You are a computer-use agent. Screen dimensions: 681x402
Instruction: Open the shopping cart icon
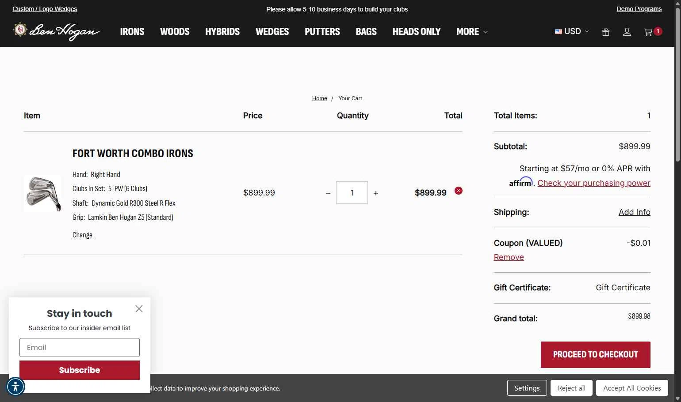(x=648, y=32)
